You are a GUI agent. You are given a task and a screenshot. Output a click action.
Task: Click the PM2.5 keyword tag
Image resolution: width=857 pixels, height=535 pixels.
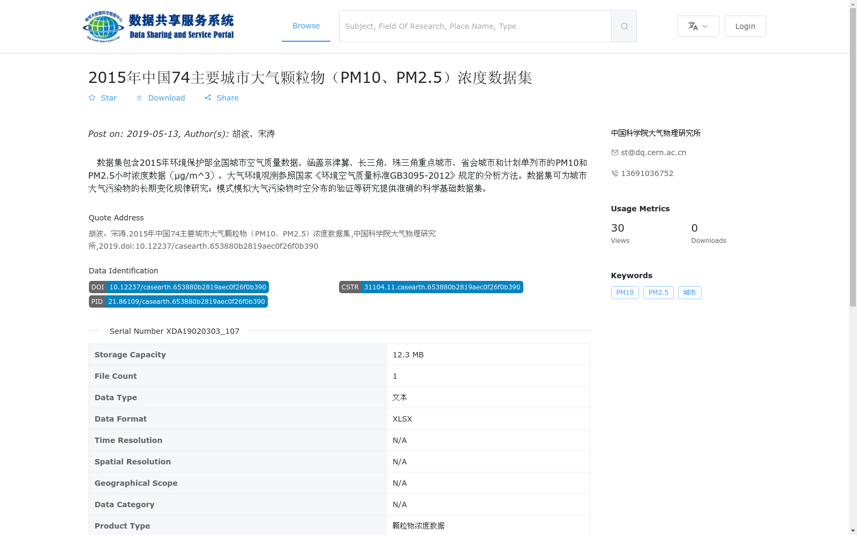[658, 293]
